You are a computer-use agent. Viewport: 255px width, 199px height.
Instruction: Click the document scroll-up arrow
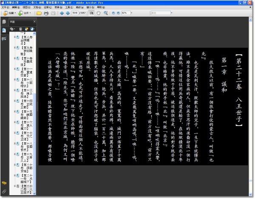click(250, 20)
